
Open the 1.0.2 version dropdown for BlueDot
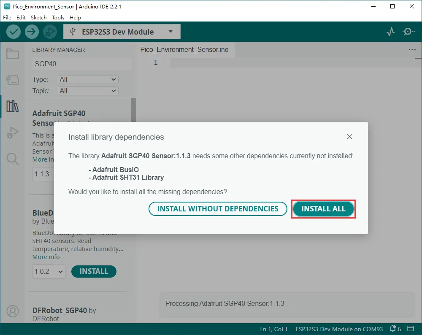coord(49,271)
